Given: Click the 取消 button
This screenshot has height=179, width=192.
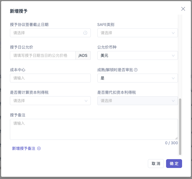Looking at the screenshot, I should (156, 164).
